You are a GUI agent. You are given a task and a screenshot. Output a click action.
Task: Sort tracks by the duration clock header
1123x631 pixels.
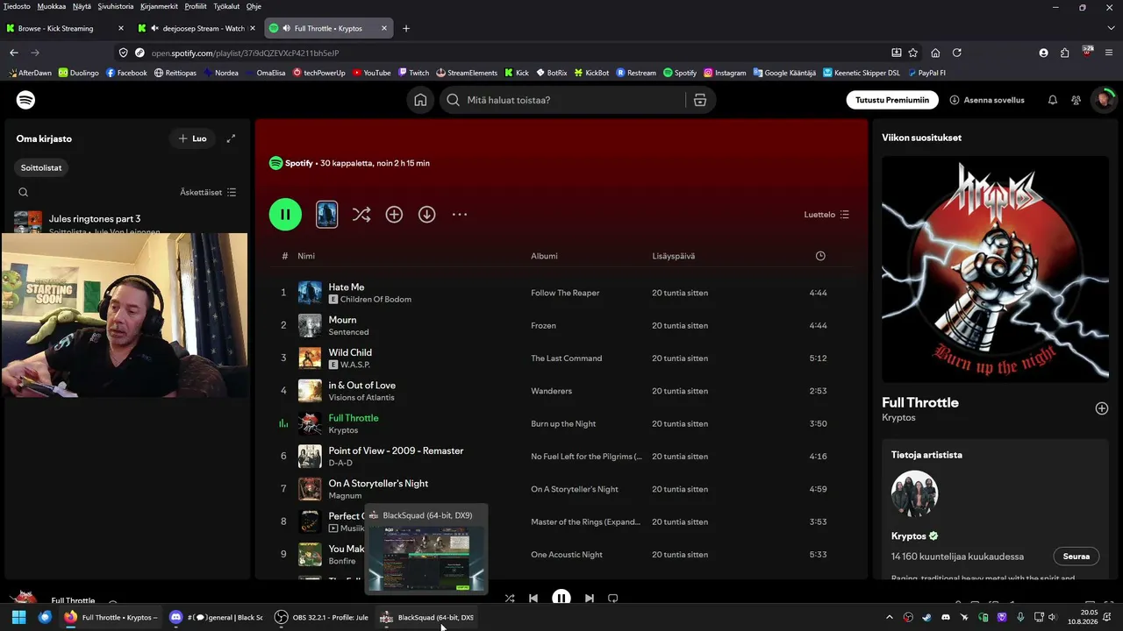tap(820, 256)
